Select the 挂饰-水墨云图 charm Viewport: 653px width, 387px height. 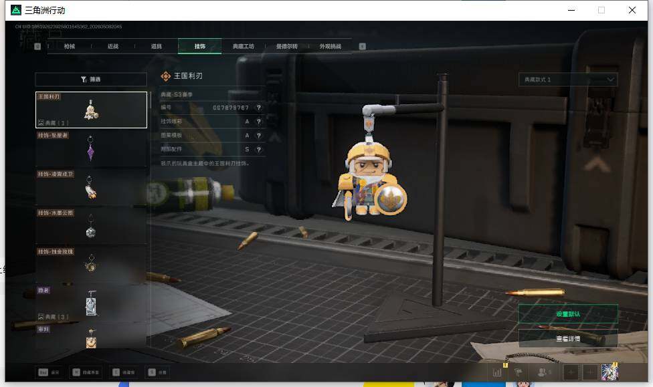[x=91, y=225]
